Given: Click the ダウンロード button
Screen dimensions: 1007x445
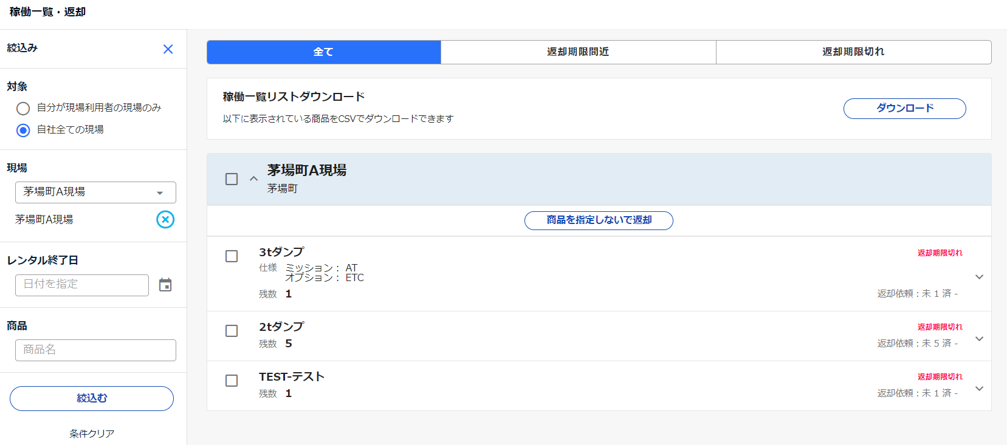Looking at the screenshot, I should (x=904, y=109).
